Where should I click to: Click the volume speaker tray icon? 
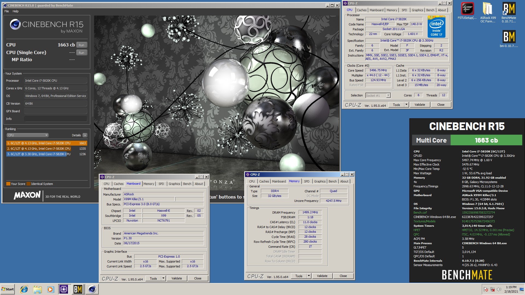pos(499,289)
